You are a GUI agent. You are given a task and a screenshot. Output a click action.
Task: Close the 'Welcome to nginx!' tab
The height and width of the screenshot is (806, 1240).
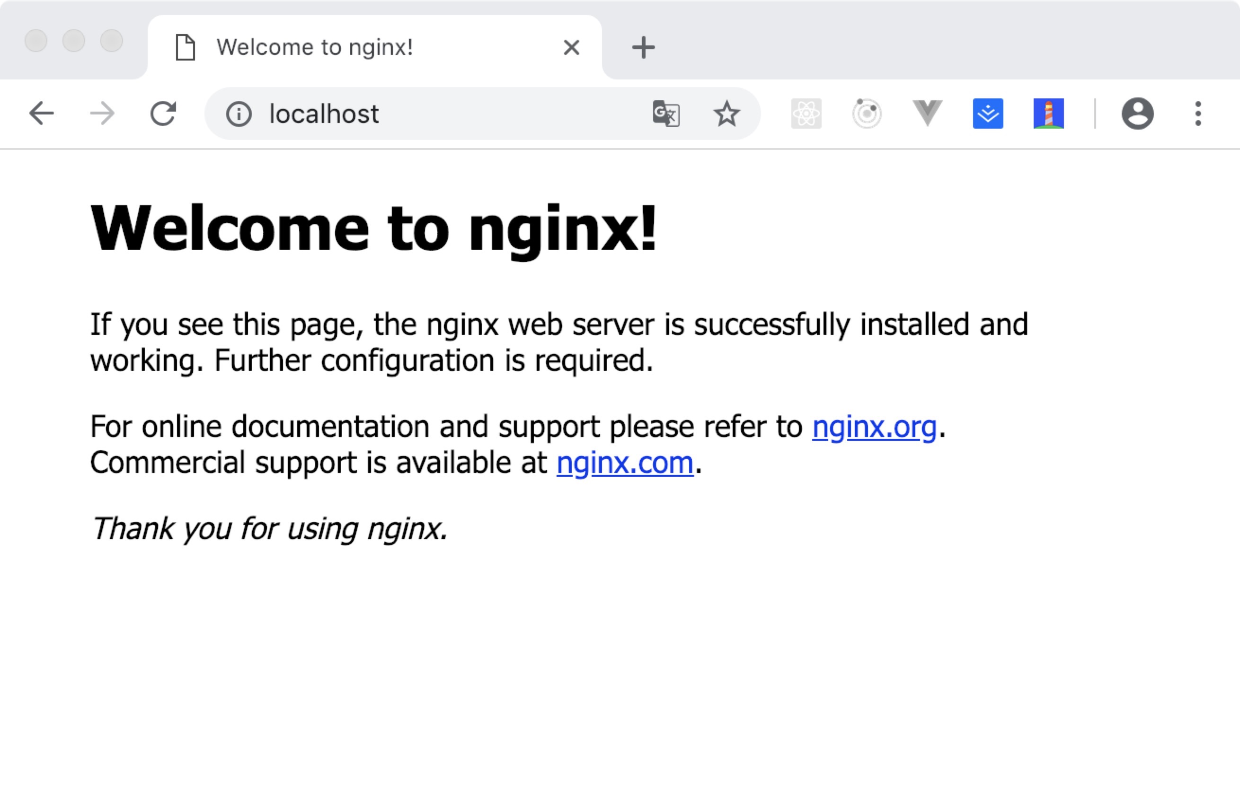click(x=572, y=47)
